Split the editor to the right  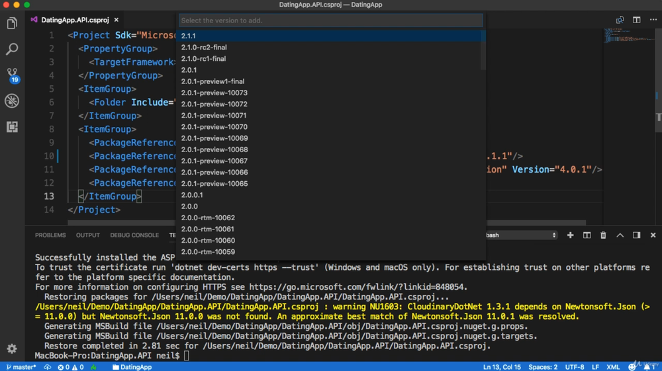pos(636,20)
